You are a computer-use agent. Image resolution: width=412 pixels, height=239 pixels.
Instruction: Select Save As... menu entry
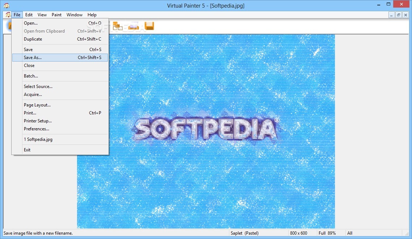[60, 57]
